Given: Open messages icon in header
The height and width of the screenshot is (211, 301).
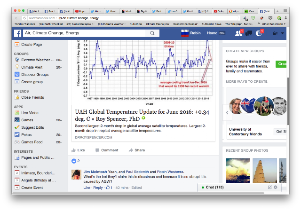Looking at the screenshot, I should [x=249, y=33].
